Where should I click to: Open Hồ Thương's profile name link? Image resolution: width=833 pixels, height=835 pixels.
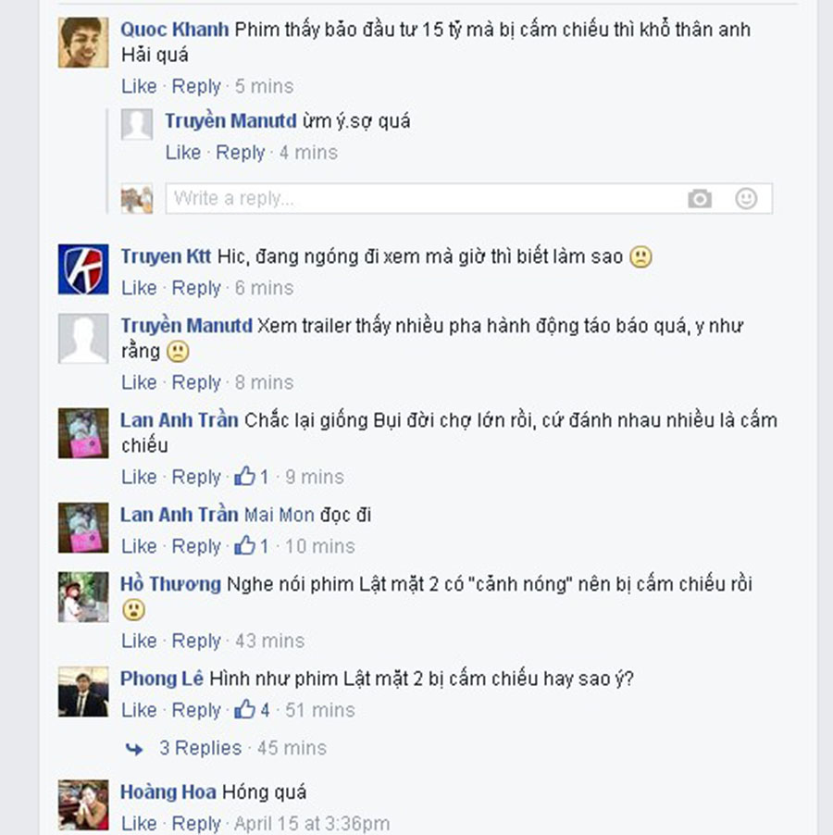[170, 584]
